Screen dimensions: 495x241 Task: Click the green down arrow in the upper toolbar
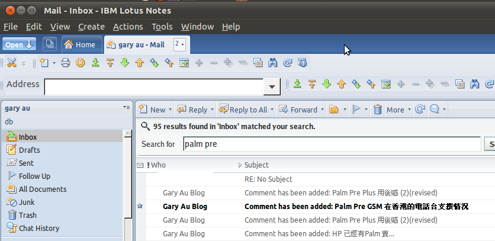[x=125, y=63]
